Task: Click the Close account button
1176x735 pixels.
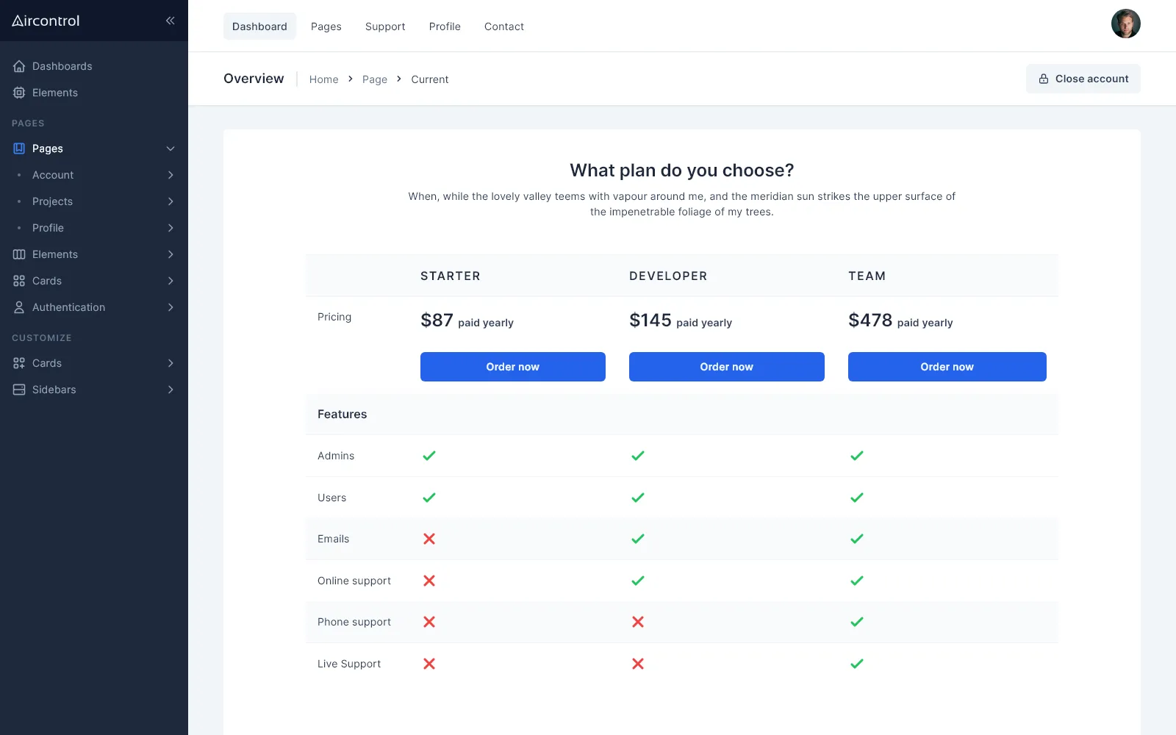Action: click(x=1083, y=79)
